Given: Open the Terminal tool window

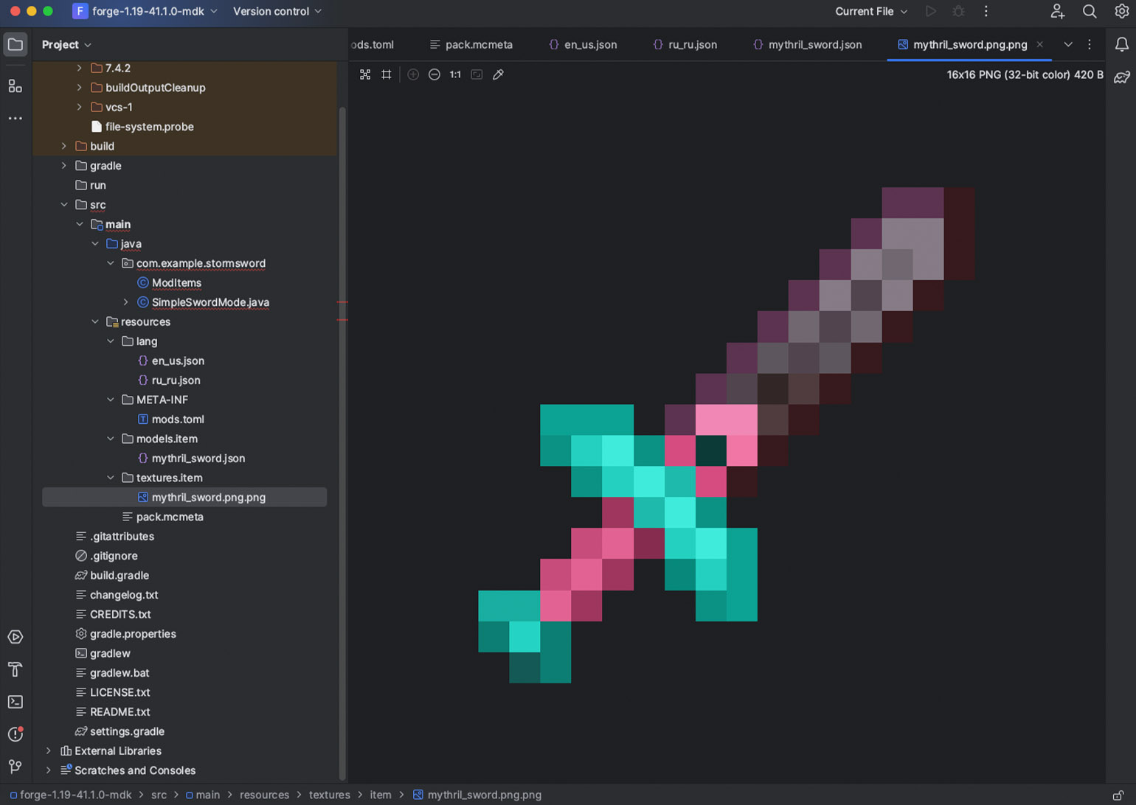Looking at the screenshot, I should (x=15, y=702).
